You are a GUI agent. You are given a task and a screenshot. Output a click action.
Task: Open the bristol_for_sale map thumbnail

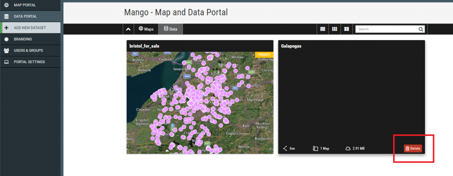point(200,103)
